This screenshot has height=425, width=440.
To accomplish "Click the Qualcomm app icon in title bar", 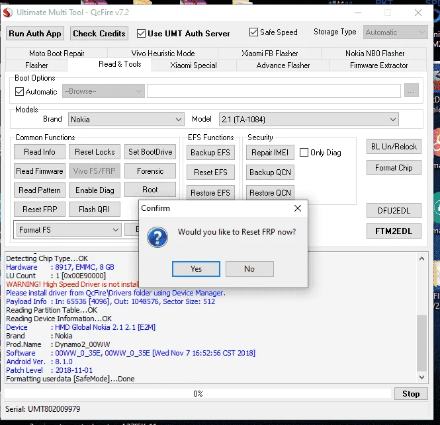I will point(7,13).
